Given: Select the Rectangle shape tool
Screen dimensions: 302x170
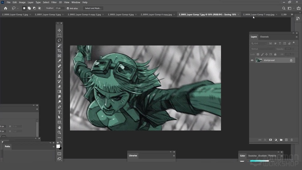Looking at the screenshot, I should pyautogui.click(x=59, y=122).
